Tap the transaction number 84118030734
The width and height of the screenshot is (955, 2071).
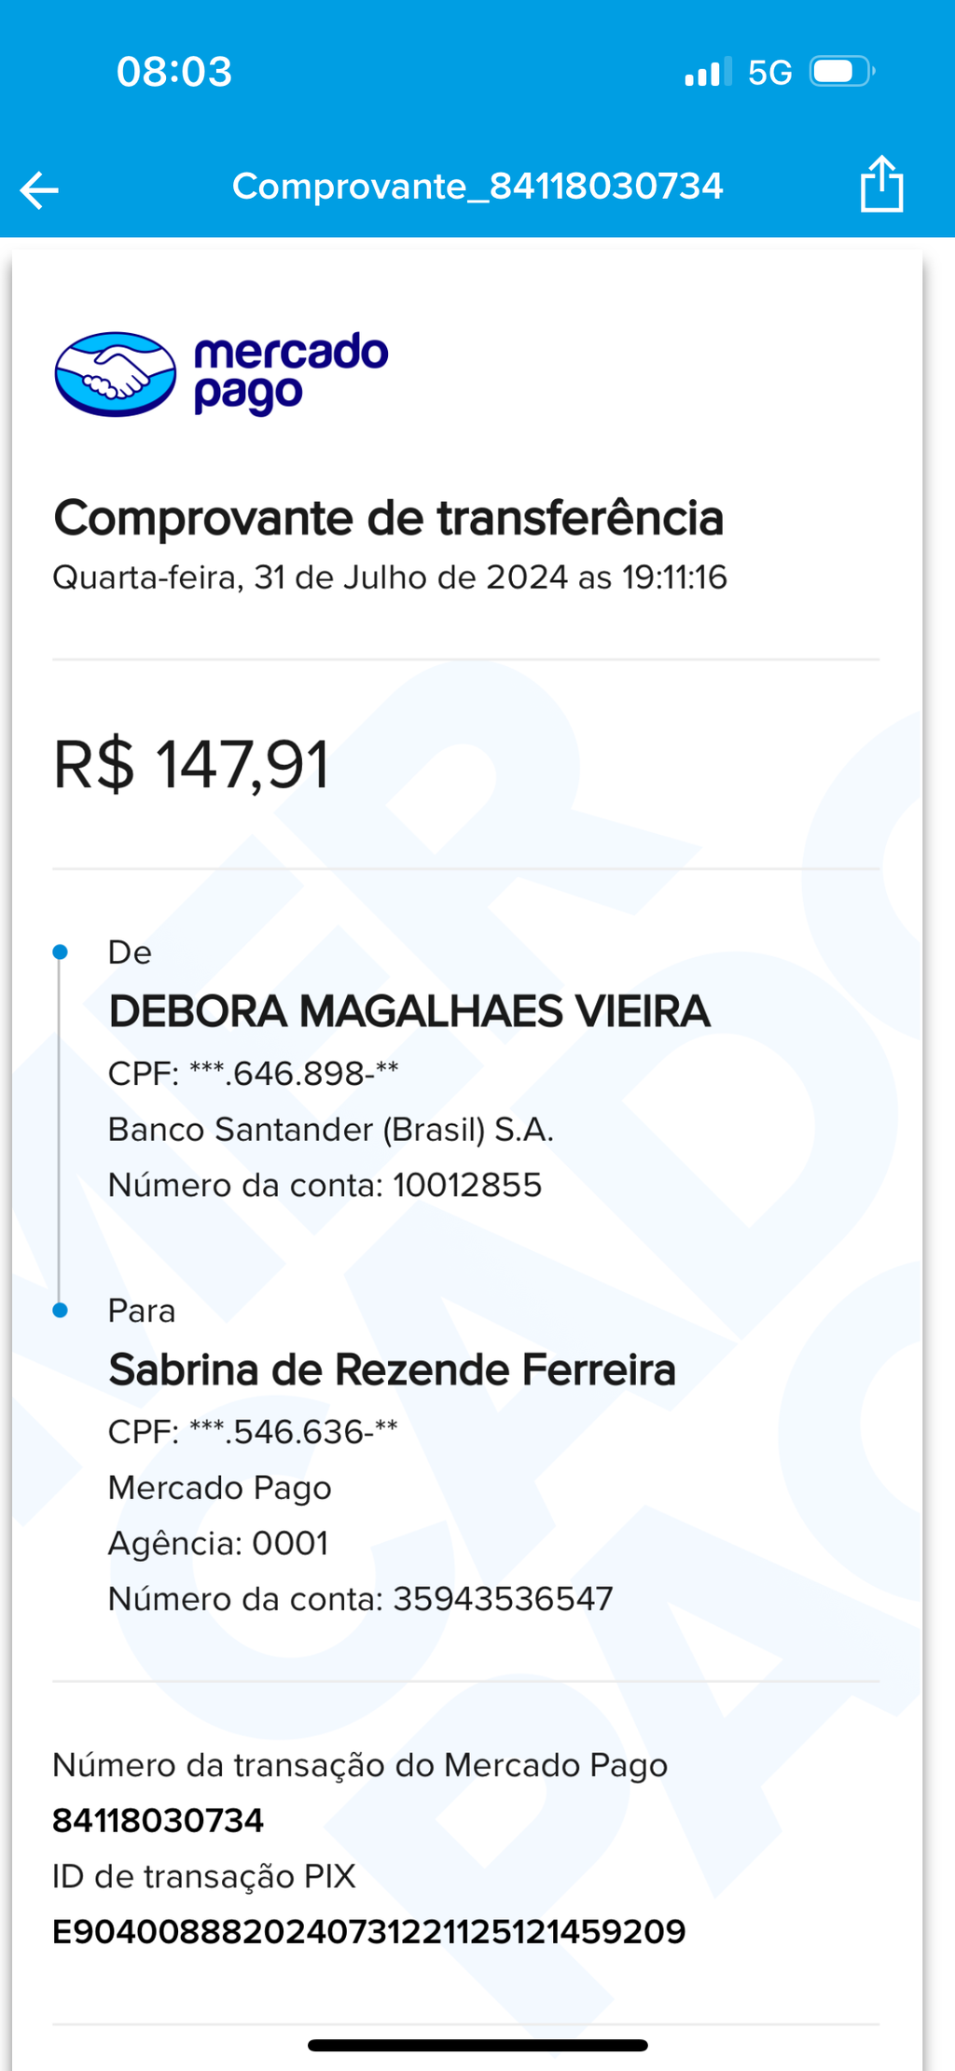(159, 1820)
